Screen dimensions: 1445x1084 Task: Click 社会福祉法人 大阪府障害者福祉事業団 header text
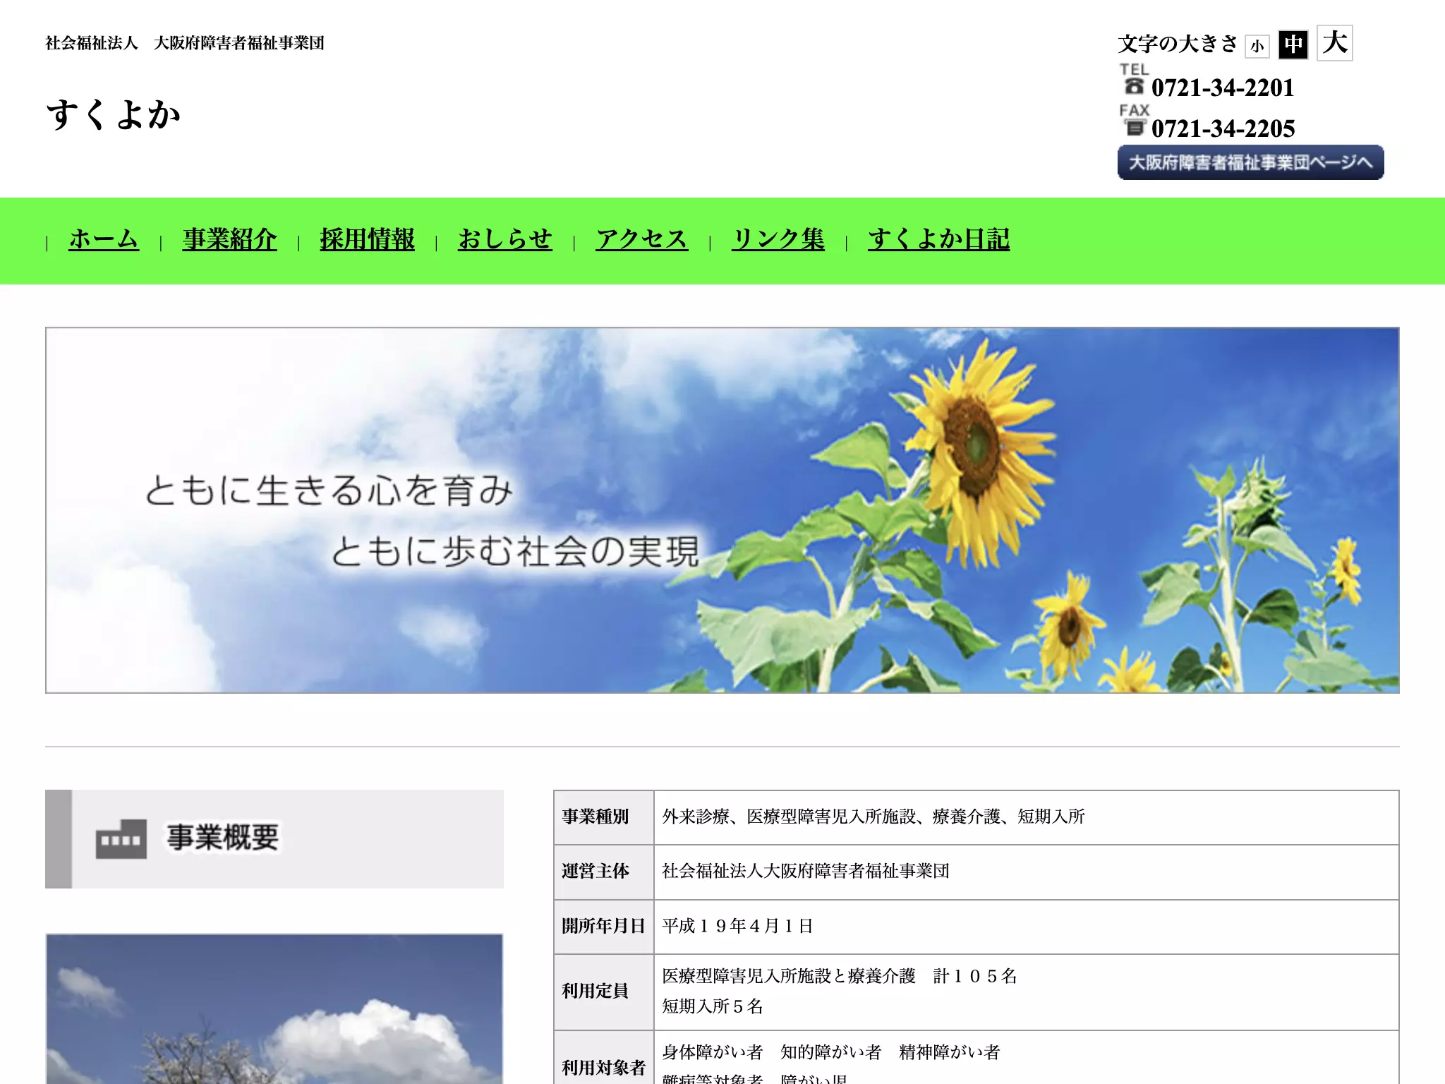coord(185,43)
